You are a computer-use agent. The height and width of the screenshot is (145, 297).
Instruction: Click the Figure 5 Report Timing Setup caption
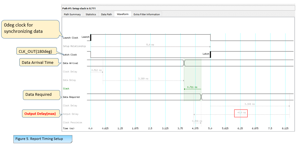[x=42, y=139]
